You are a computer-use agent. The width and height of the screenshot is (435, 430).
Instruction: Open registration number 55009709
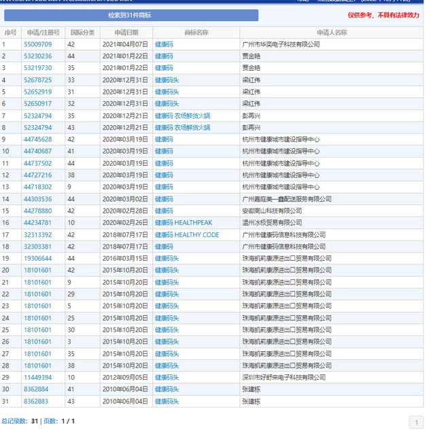(x=38, y=44)
